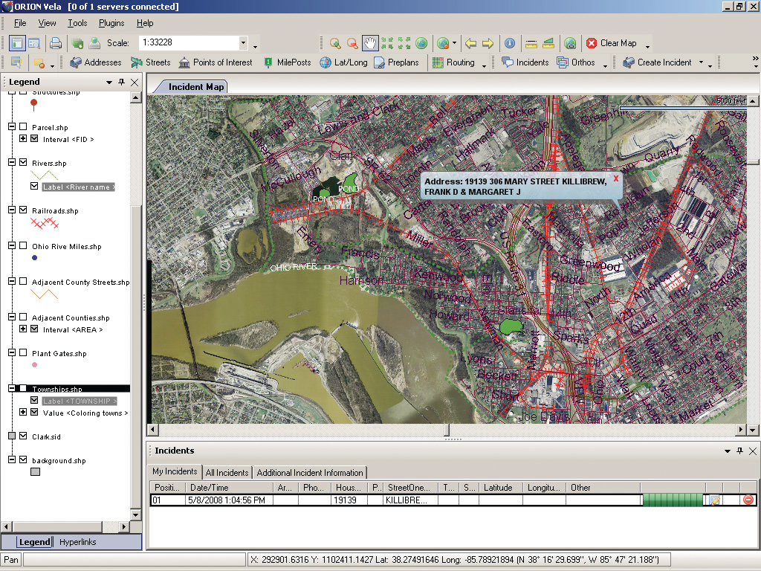Click the Print icon in toolbar

pyautogui.click(x=56, y=43)
